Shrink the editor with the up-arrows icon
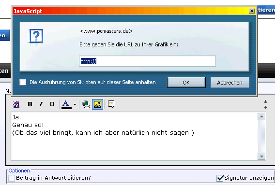Screen dimensions: 275x185 point(265,101)
